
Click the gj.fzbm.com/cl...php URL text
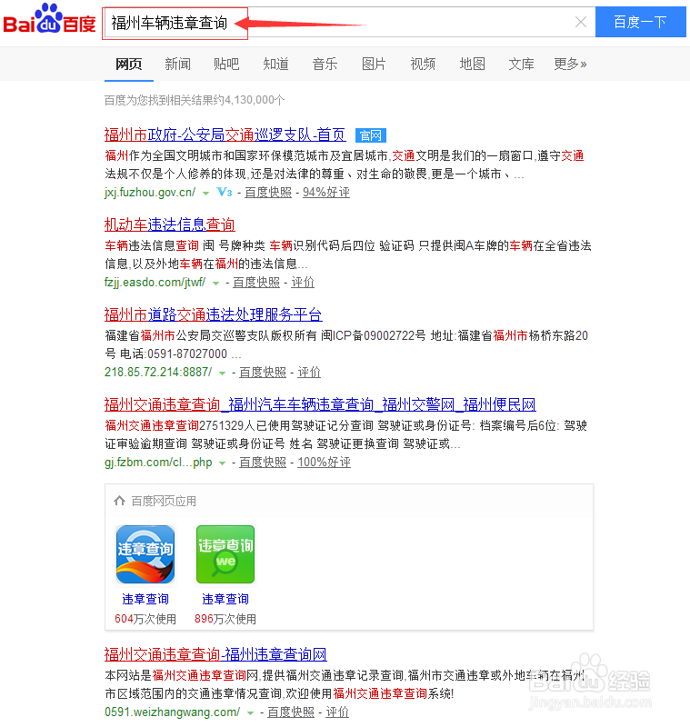[x=158, y=463]
